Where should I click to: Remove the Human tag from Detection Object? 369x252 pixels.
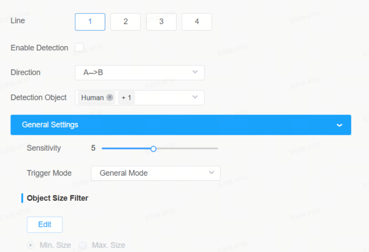point(110,97)
